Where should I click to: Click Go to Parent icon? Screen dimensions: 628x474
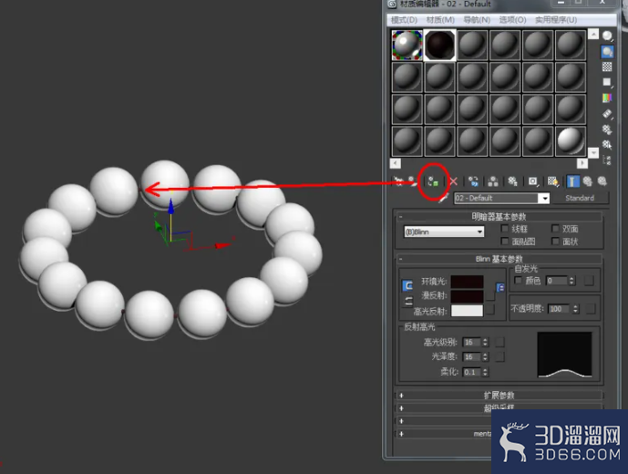click(587, 181)
